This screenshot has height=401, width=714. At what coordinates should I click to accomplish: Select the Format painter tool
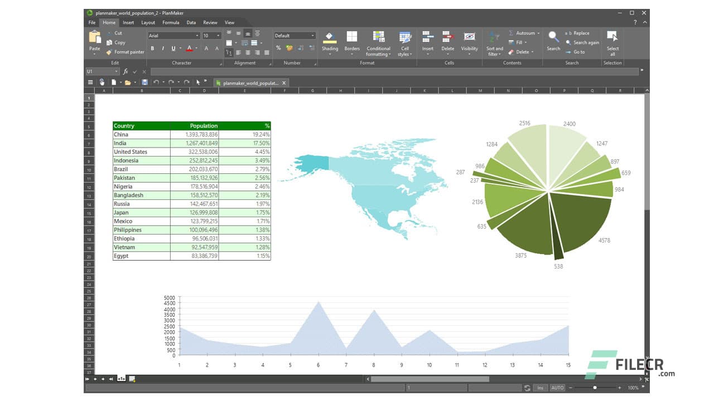click(x=125, y=52)
